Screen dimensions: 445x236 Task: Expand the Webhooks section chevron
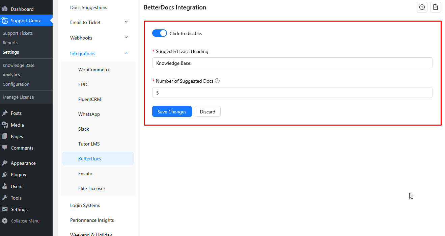click(x=126, y=37)
